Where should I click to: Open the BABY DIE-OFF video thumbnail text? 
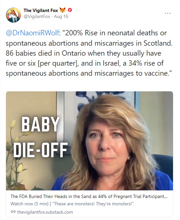41,137
